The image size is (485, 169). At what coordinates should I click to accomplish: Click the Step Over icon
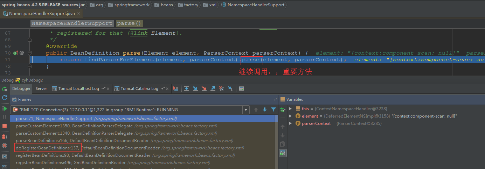(187, 89)
